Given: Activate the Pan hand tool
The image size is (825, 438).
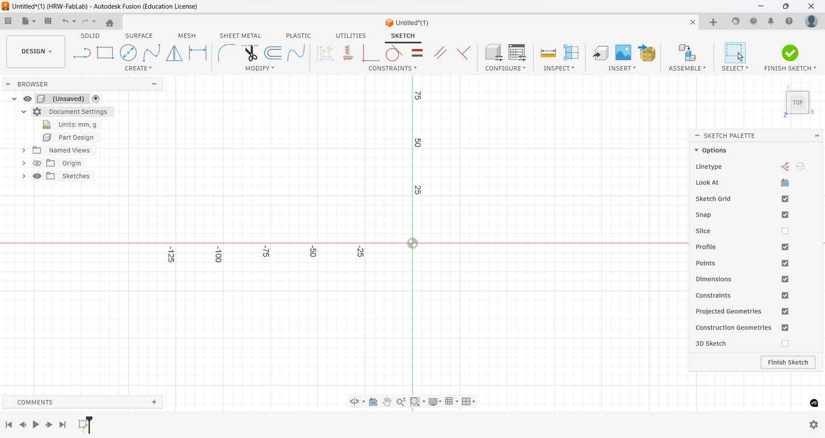Looking at the screenshot, I should coord(387,401).
